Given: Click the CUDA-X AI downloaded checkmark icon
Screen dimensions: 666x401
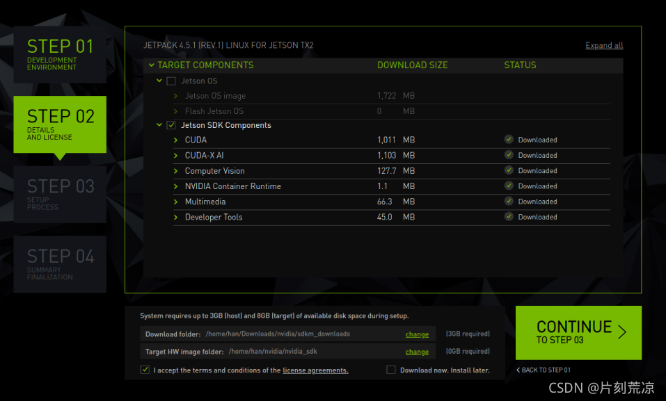Looking at the screenshot, I should (x=509, y=154).
